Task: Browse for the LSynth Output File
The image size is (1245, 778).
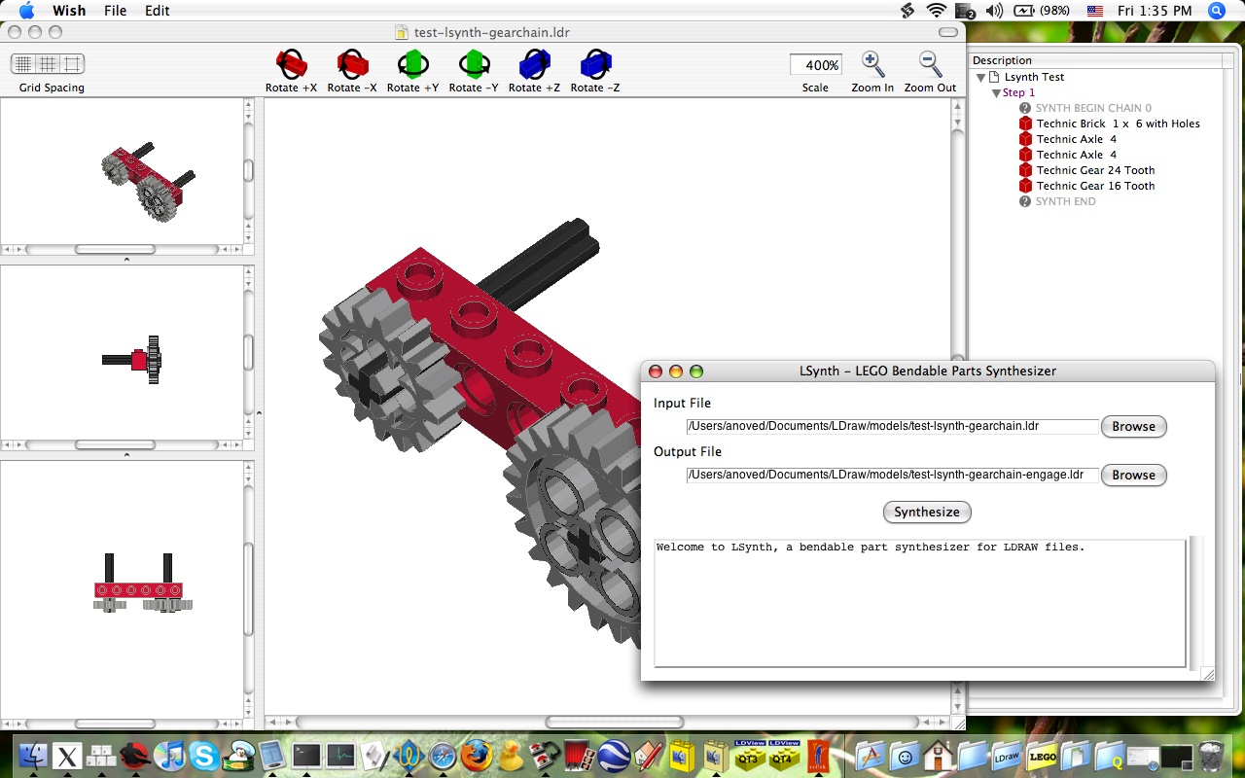Action: [x=1133, y=475]
